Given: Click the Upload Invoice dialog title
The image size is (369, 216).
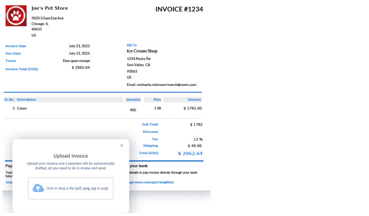Looking at the screenshot, I should pos(70,156).
